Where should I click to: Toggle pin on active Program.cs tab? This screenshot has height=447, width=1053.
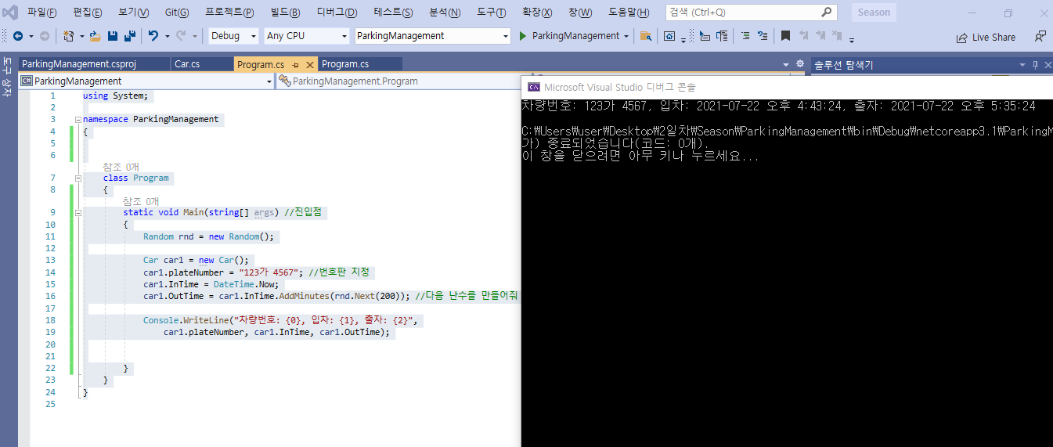(x=296, y=65)
